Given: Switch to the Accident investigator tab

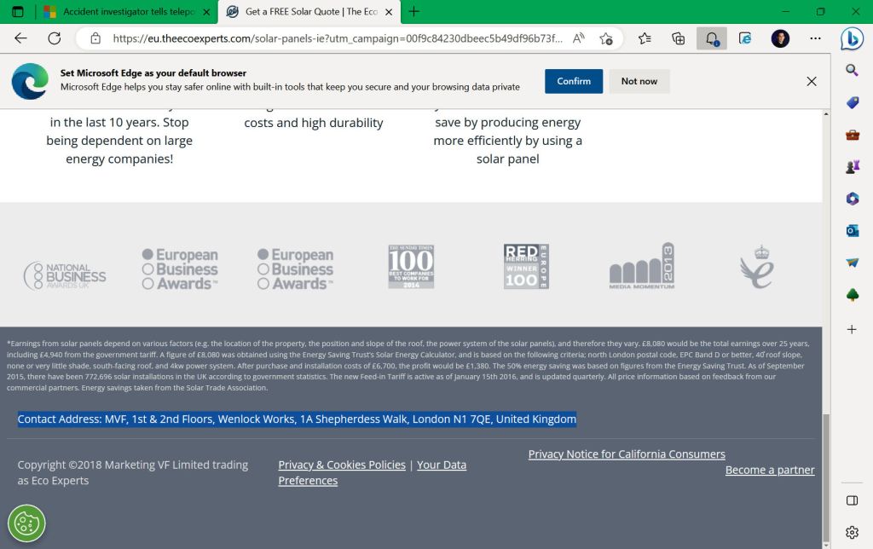Looking at the screenshot, I should point(128,12).
